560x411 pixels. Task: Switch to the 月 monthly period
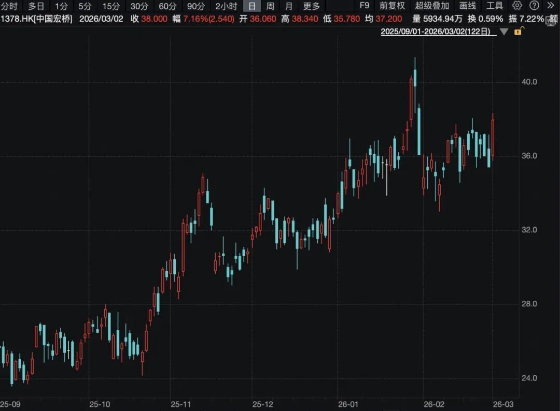point(289,6)
